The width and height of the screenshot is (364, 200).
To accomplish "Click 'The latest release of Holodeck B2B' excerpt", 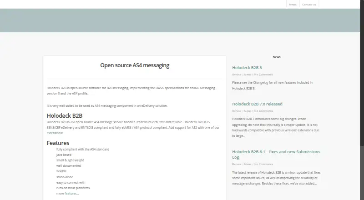I will 276,178.
